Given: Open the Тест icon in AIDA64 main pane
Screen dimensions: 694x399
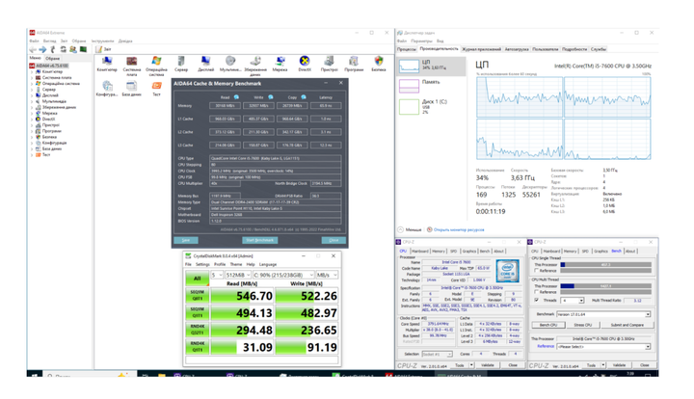Looking at the screenshot, I should click(156, 86).
